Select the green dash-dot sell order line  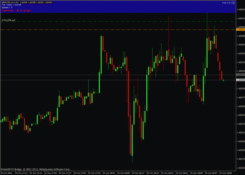[118, 22]
